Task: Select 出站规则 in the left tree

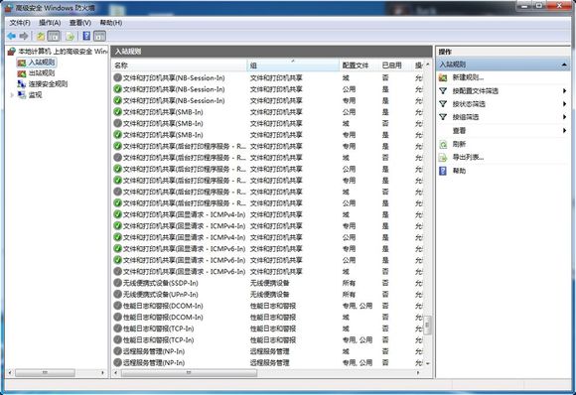Action: point(42,73)
